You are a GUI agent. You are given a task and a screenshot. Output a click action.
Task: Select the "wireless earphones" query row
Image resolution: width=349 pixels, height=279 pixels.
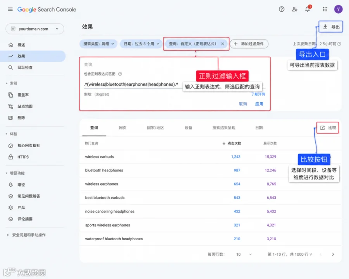click(210, 184)
